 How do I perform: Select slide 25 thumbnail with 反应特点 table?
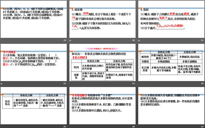[x=34, y=105]
